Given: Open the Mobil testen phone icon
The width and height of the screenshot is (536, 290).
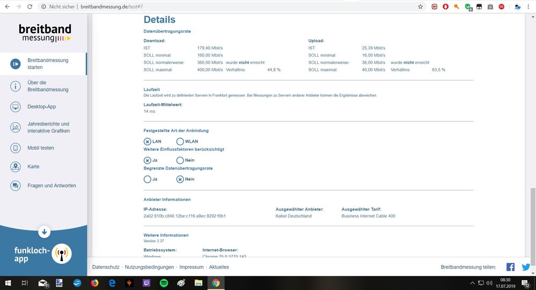Looking at the screenshot, I should pos(16,148).
